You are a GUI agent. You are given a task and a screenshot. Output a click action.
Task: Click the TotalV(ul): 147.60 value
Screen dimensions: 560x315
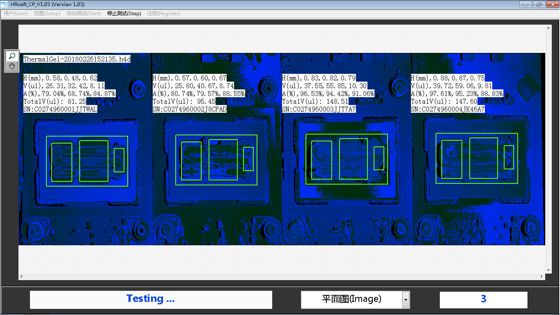pyautogui.click(x=444, y=102)
